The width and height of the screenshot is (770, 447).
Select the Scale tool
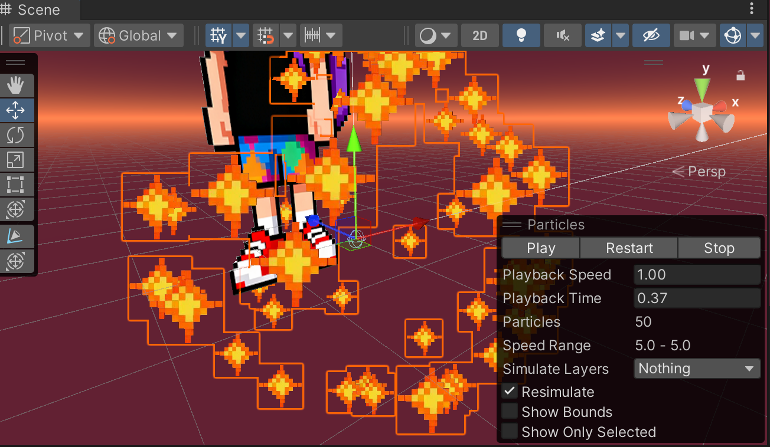(x=15, y=160)
